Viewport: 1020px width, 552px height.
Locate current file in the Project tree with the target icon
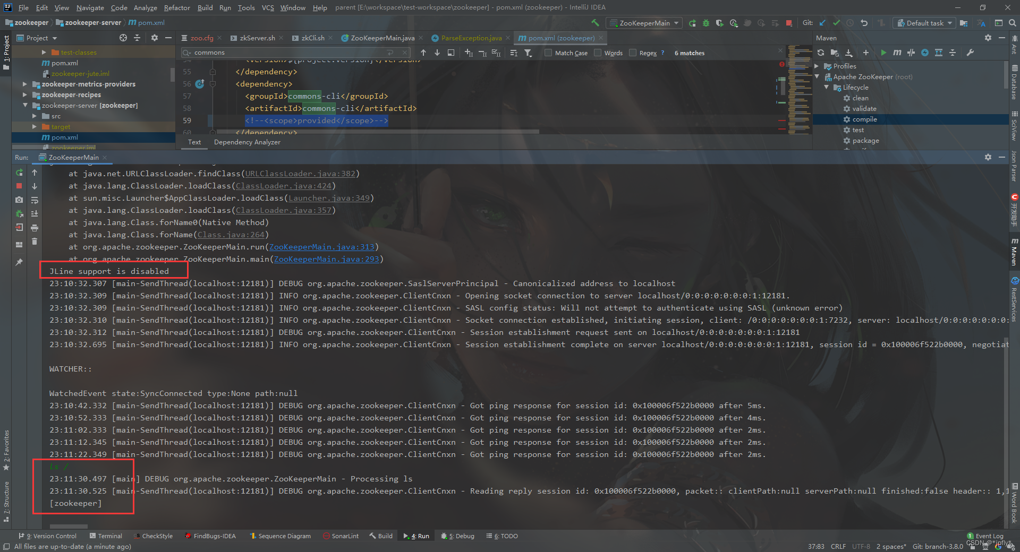[123, 38]
